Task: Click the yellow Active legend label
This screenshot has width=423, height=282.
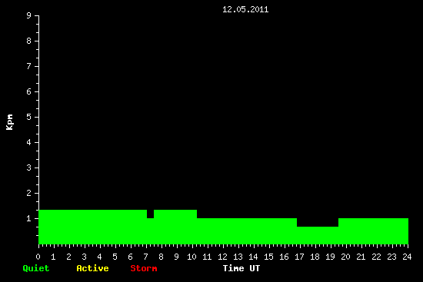Action: (92, 268)
